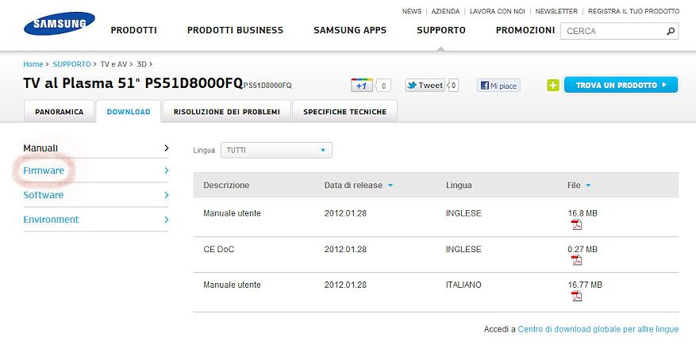Click the 16.77 MB file size

pos(585,285)
